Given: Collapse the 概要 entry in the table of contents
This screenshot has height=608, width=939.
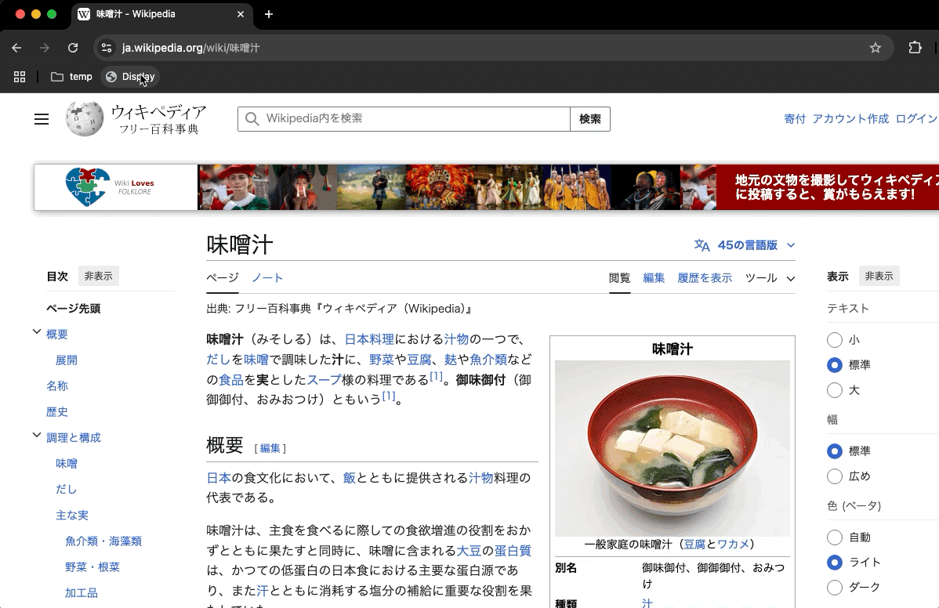Looking at the screenshot, I should tap(36, 333).
